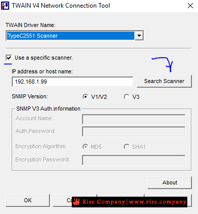Expand the TWAIN Driver Name dropdown arrow

139,36
